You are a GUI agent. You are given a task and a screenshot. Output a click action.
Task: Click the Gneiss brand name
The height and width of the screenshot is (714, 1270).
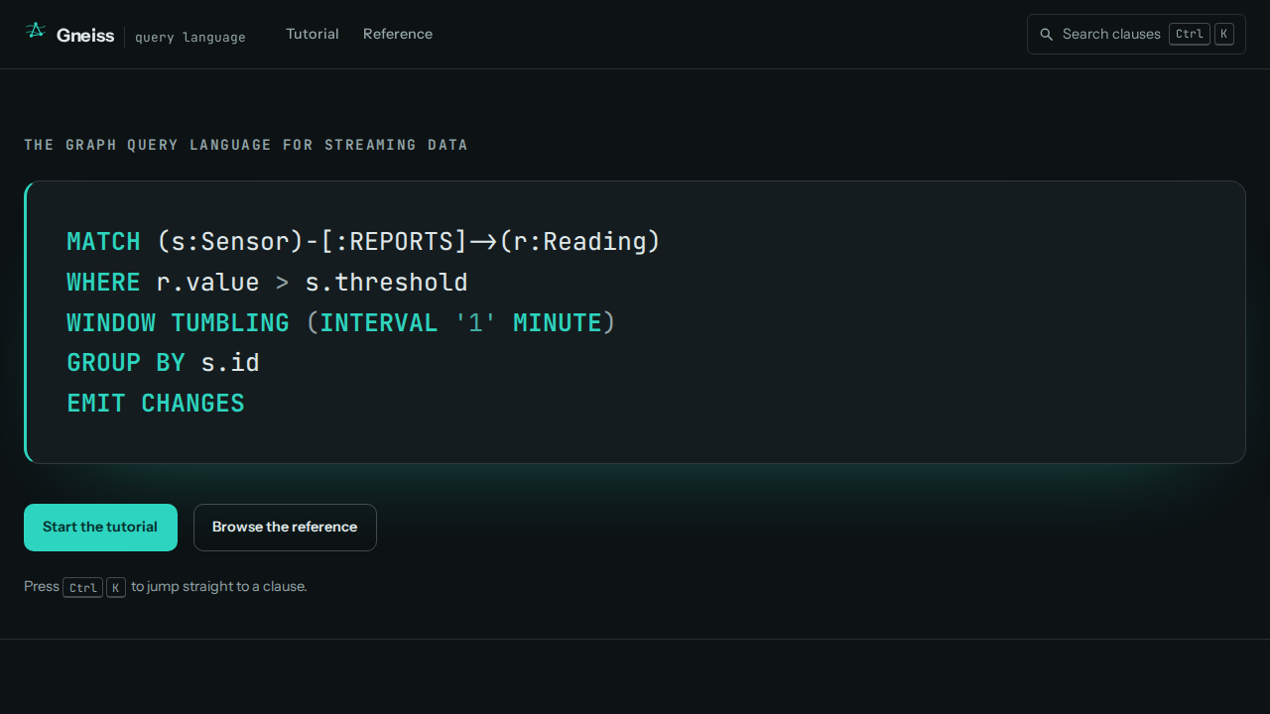click(x=85, y=35)
